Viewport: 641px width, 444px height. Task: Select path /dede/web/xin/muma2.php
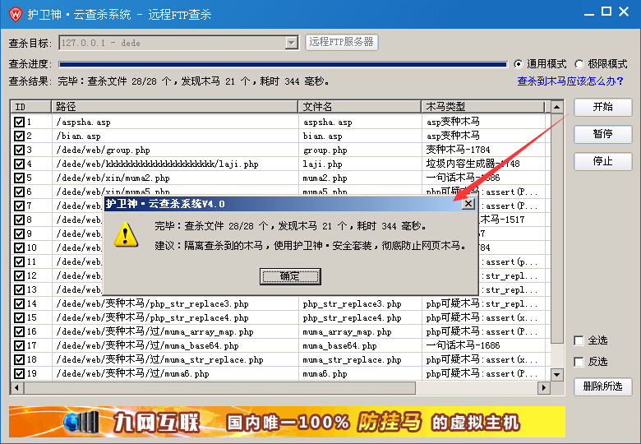113,178
